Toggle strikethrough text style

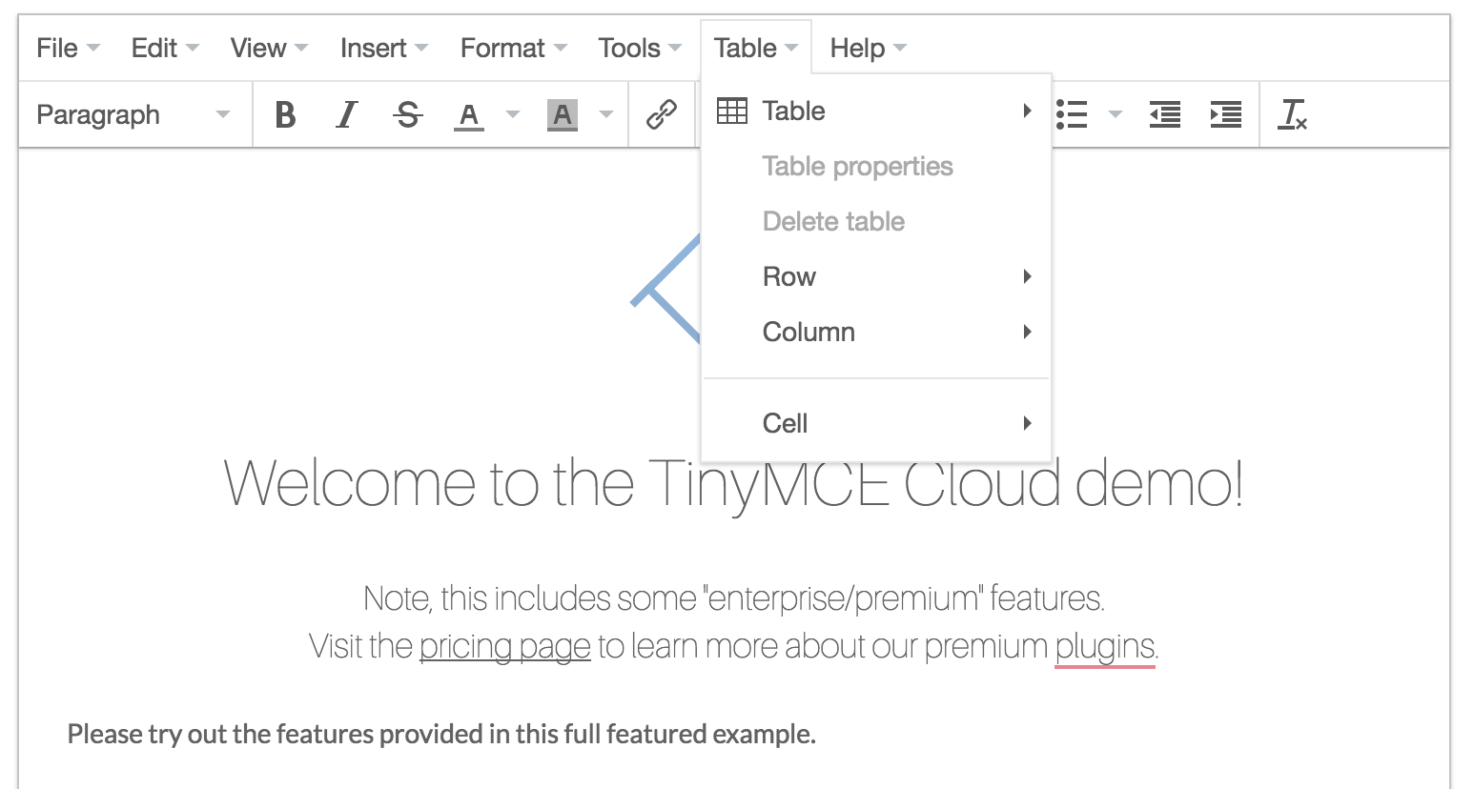408,115
